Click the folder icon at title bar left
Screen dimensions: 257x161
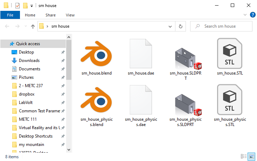click(6, 5)
